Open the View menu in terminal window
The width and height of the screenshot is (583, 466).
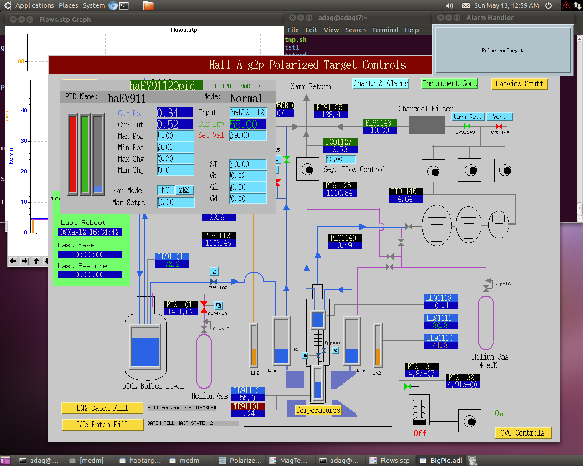click(331, 30)
